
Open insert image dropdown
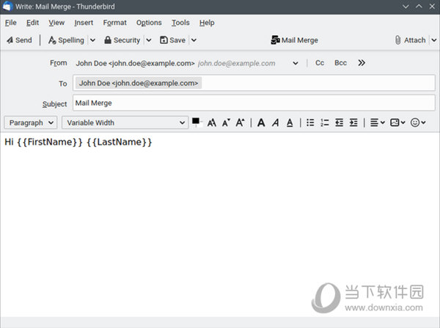click(x=397, y=123)
